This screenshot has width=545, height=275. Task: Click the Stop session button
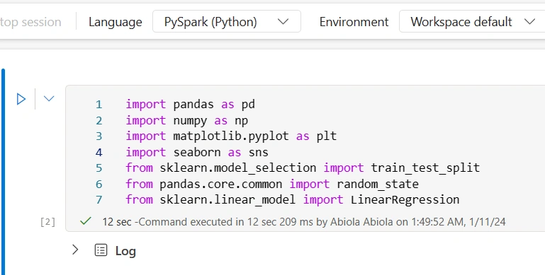(x=30, y=22)
